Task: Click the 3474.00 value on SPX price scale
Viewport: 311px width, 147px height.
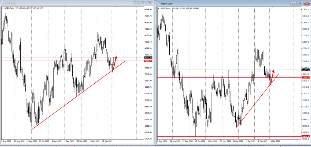Action: 149,139
